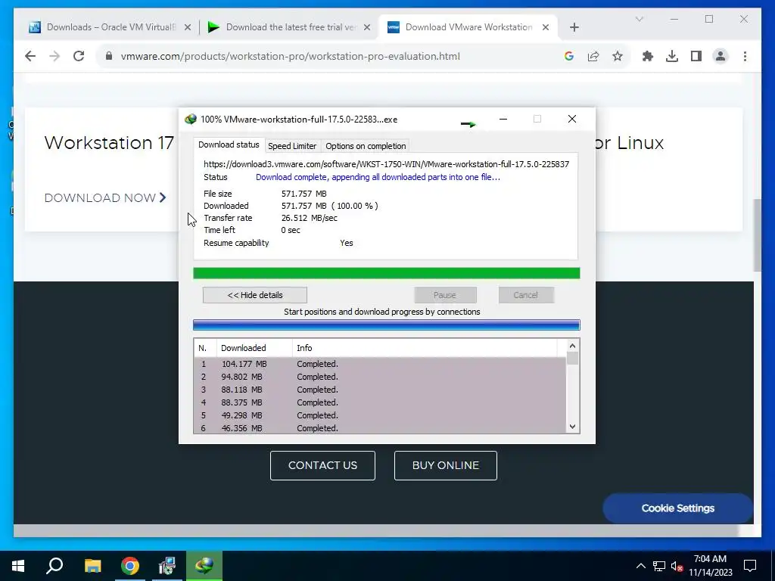Click the site lock icon in address bar
The image size is (775, 581).
[x=109, y=56]
